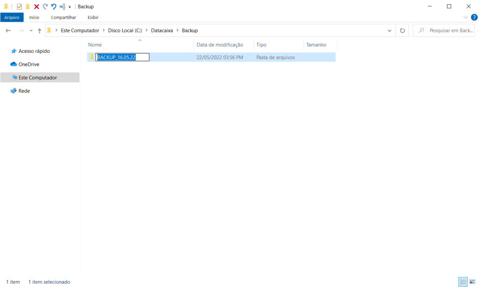The height and width of the screenshot is (287, 479).
Task: Switch to the Exibir ribbon tab
Action: [x=93, y=17]
